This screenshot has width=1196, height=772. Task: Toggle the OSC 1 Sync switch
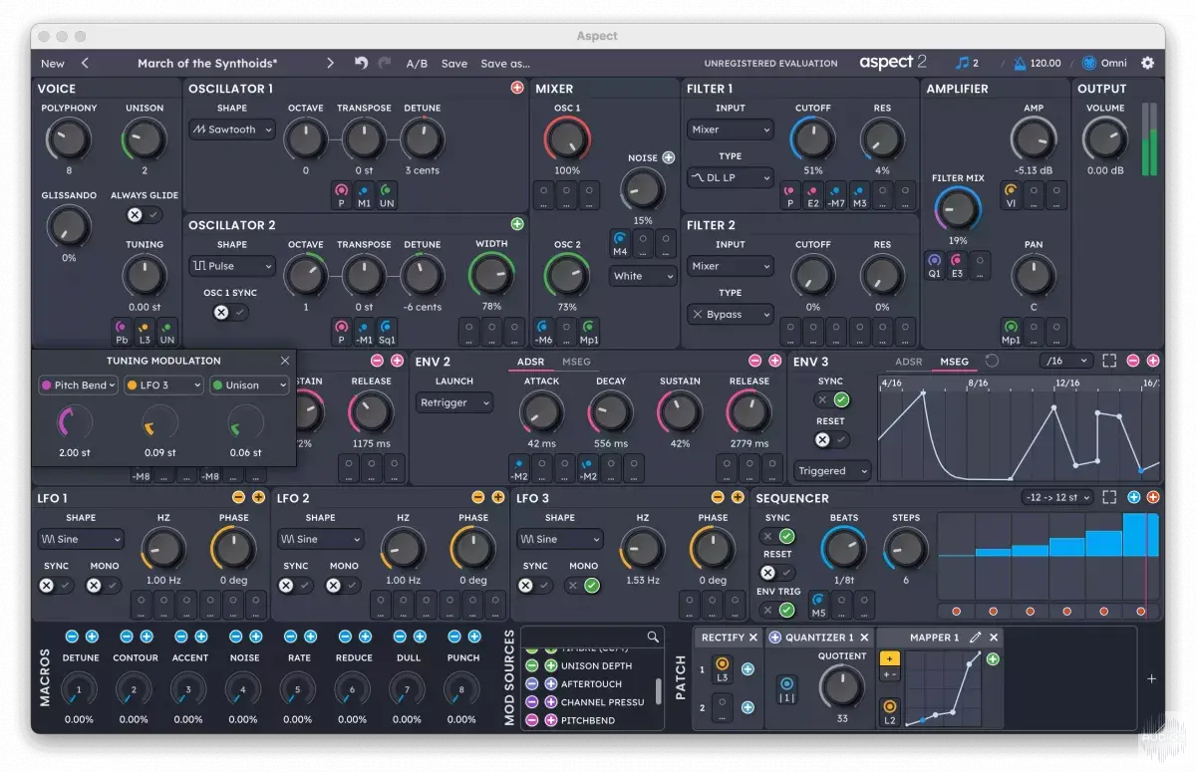tap(231, 312)
